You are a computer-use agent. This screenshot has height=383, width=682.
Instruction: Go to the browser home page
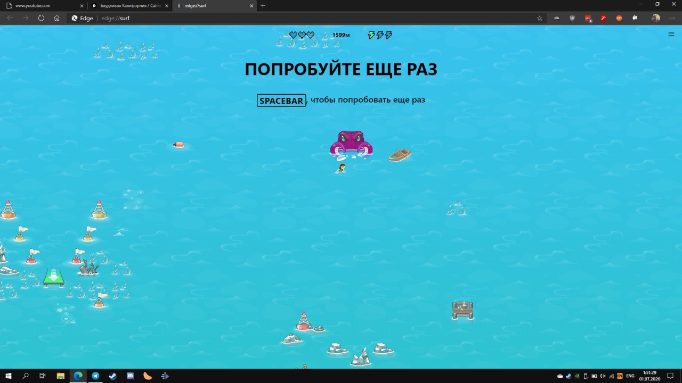[57, 18]
